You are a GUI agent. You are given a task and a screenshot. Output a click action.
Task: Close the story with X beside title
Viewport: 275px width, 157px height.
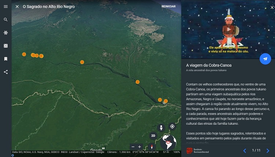[17, 7]
